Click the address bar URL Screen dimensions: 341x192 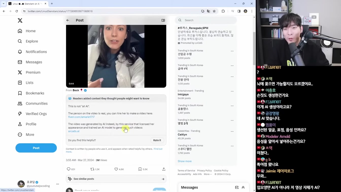coord(60,11)
